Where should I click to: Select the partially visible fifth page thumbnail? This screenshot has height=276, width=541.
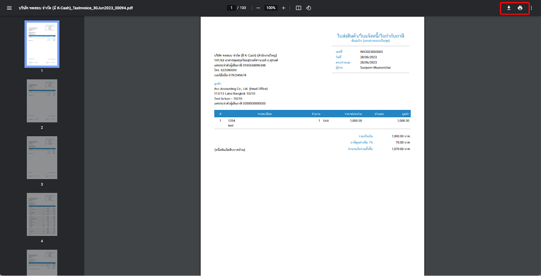42,263
